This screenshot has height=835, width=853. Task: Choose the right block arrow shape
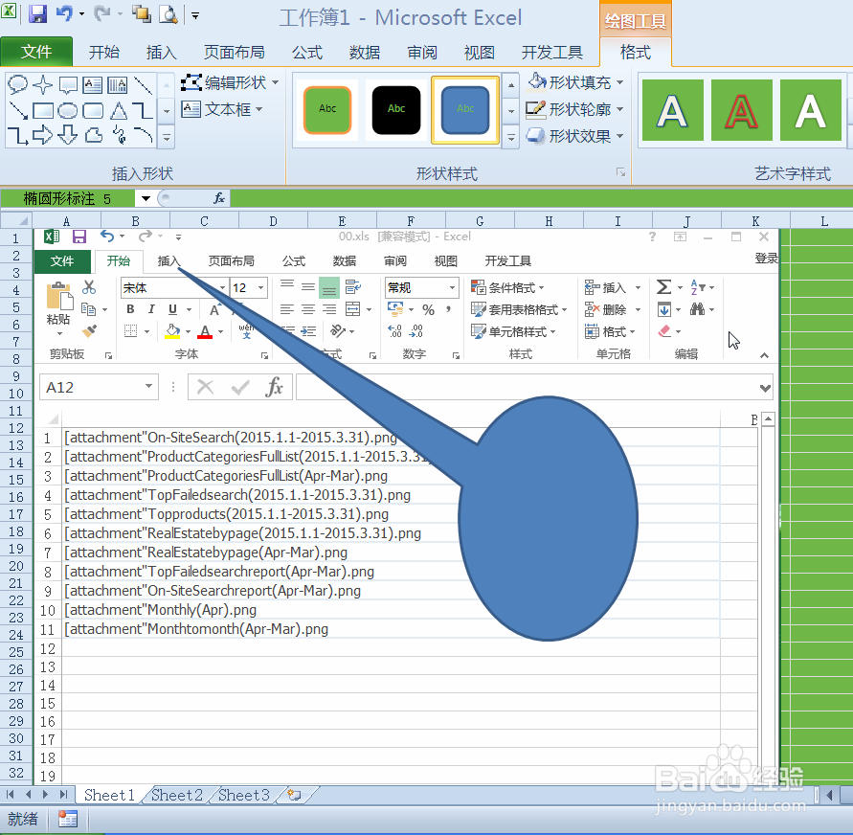(42, 135)
